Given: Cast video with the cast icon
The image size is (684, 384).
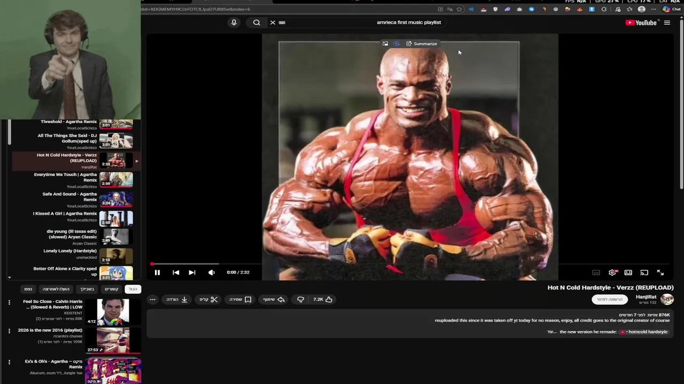Looking at the screenshot, I should [x=644, y=273].
